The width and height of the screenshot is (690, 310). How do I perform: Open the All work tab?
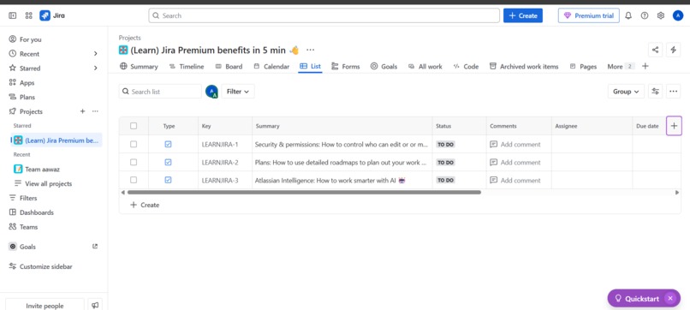[425, 67]
